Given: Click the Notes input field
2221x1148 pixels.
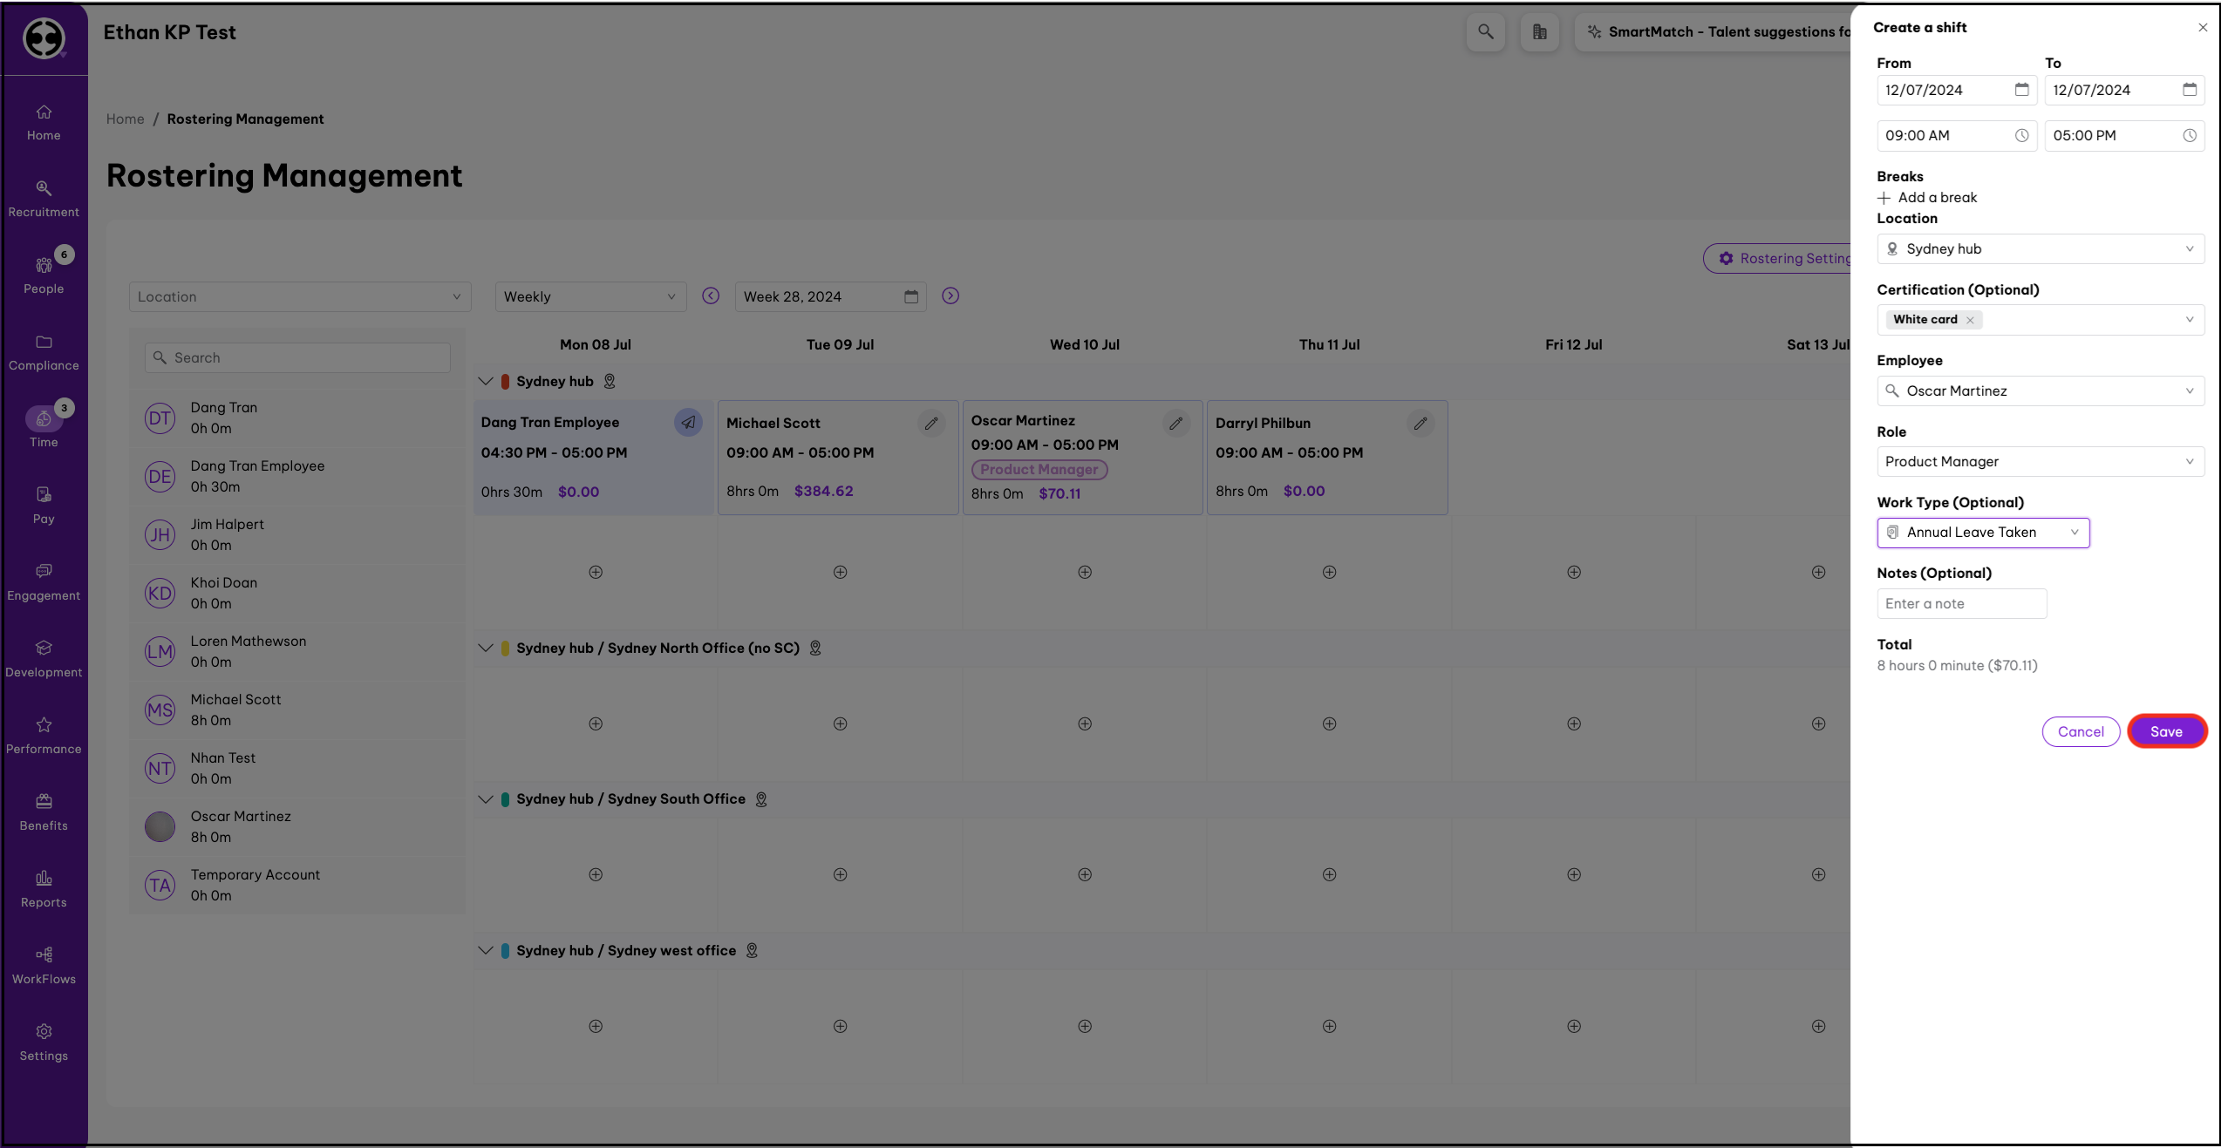Looking at the screenshot, I should (1961, 604).
